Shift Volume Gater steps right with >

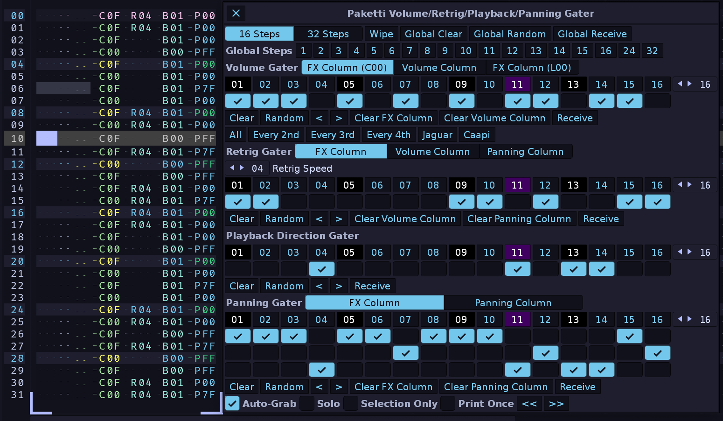click(339, 118)
